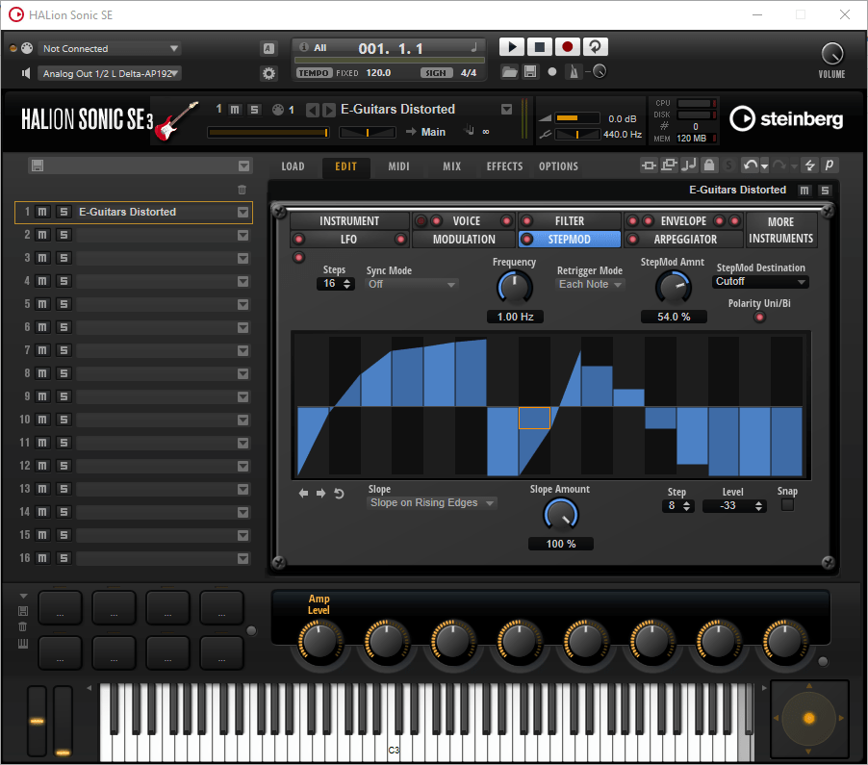This screenshot has height=765, width=868.
Task: Click the metronome icon in the transport bar
Action: tap(573, 71)
